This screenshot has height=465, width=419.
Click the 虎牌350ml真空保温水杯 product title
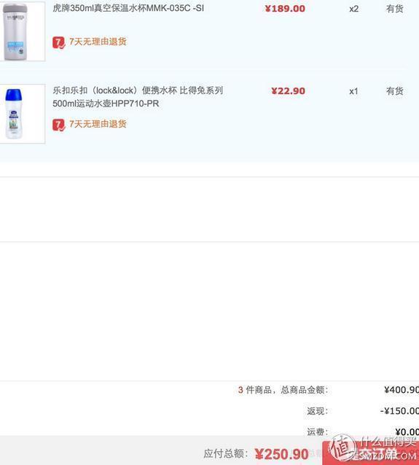(128, 8)
